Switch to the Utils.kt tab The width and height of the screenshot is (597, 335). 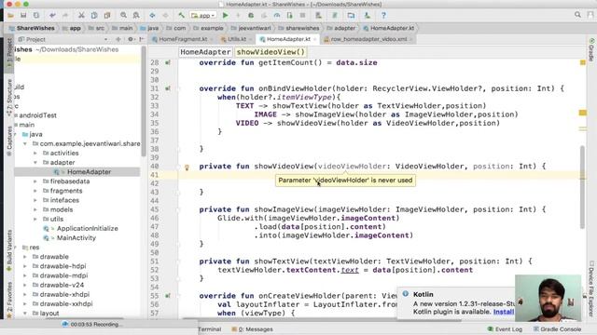(237, 39)
